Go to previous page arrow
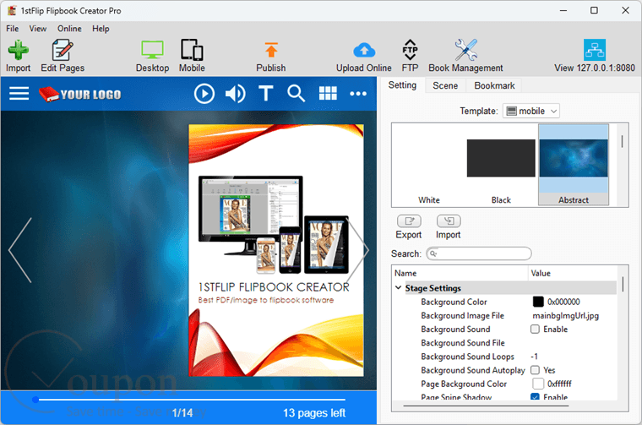The image size is (642, 425). coord(20,250)
